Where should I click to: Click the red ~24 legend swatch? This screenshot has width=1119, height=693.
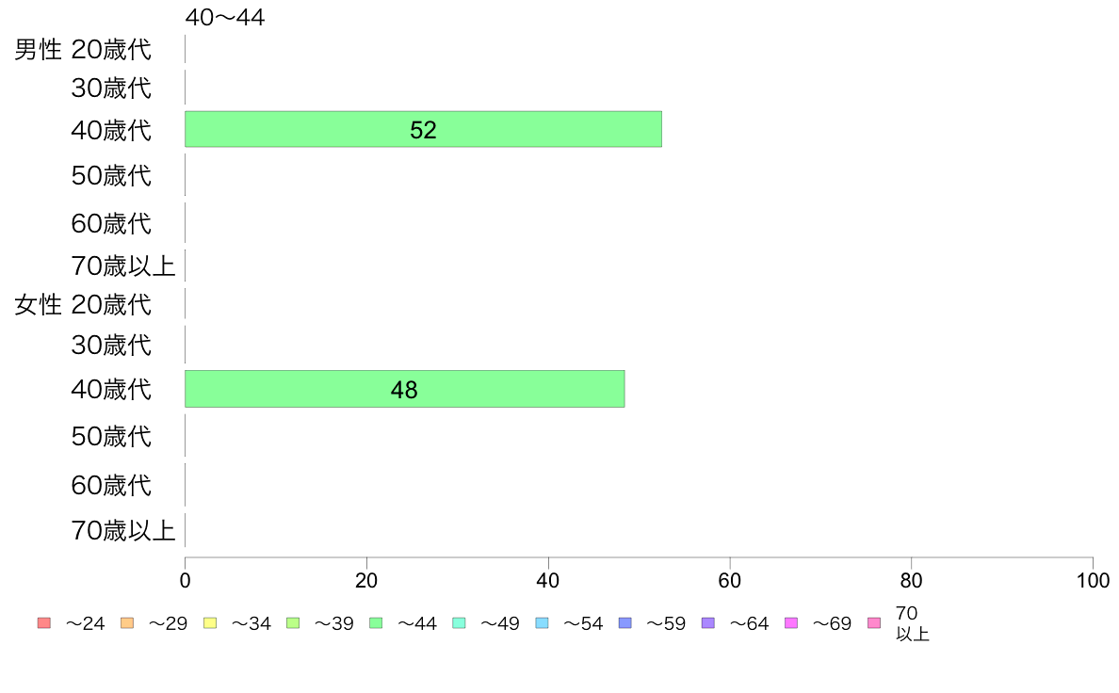44,623
